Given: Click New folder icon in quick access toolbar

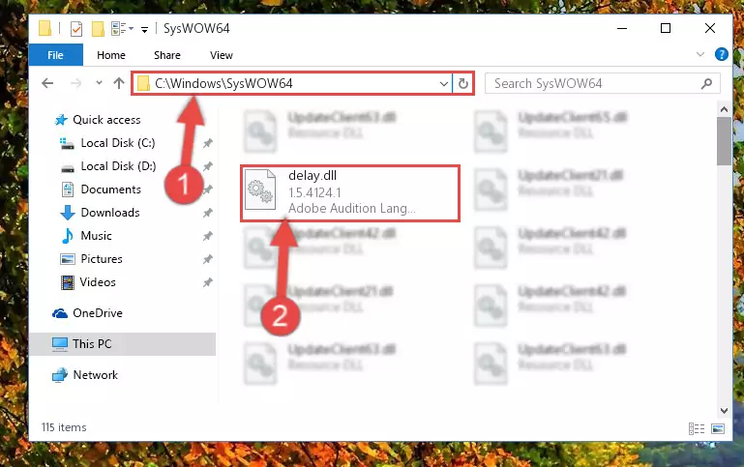Looking at the screenshot, I should coord(98,29).
